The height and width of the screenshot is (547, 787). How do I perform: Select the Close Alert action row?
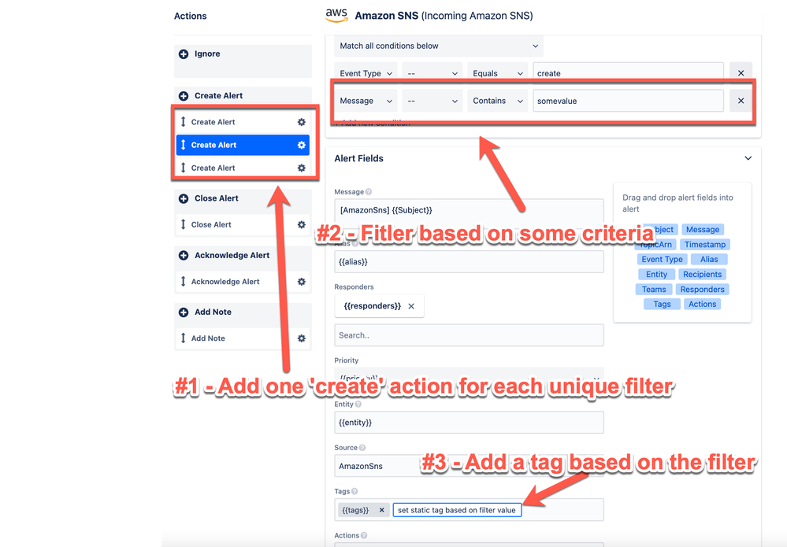pyautogui.click(x=243, y=224)
